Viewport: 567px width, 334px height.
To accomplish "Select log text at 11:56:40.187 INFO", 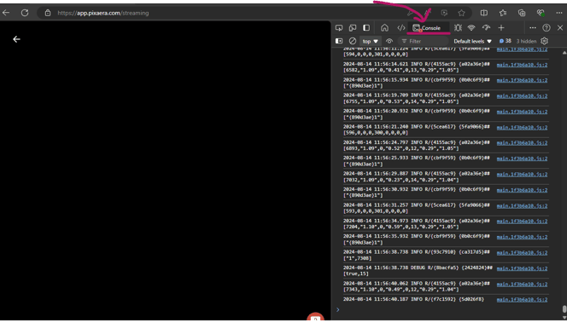I will (x=413, y=299).
